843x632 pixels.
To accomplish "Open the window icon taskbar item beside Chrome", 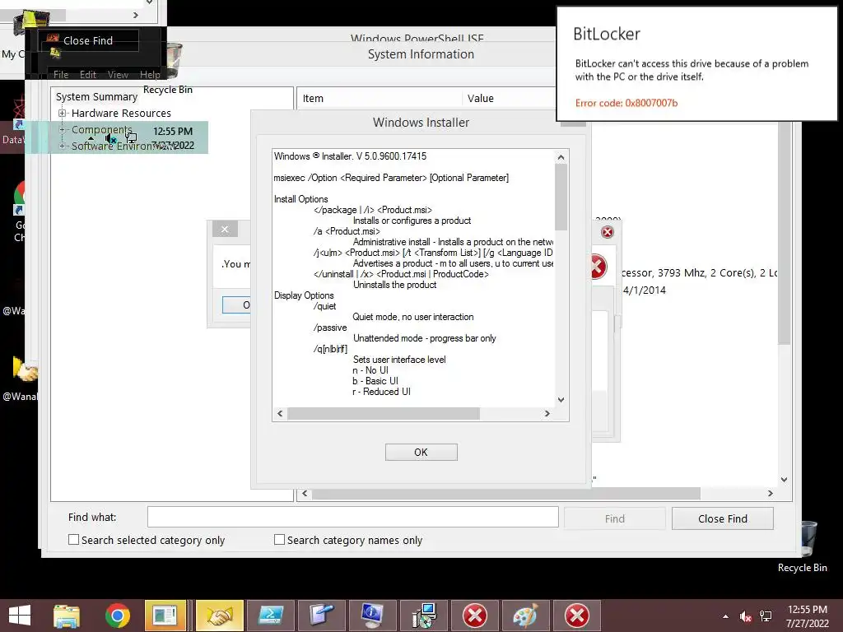I will click(x=165, y=616).
